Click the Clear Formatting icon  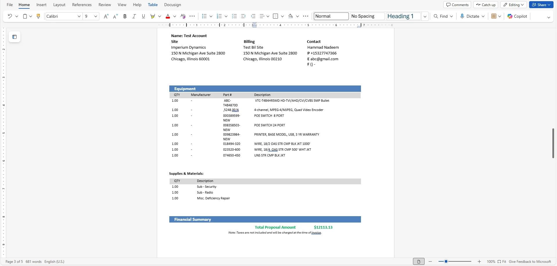pyautogui.click(x=183, y=16)
